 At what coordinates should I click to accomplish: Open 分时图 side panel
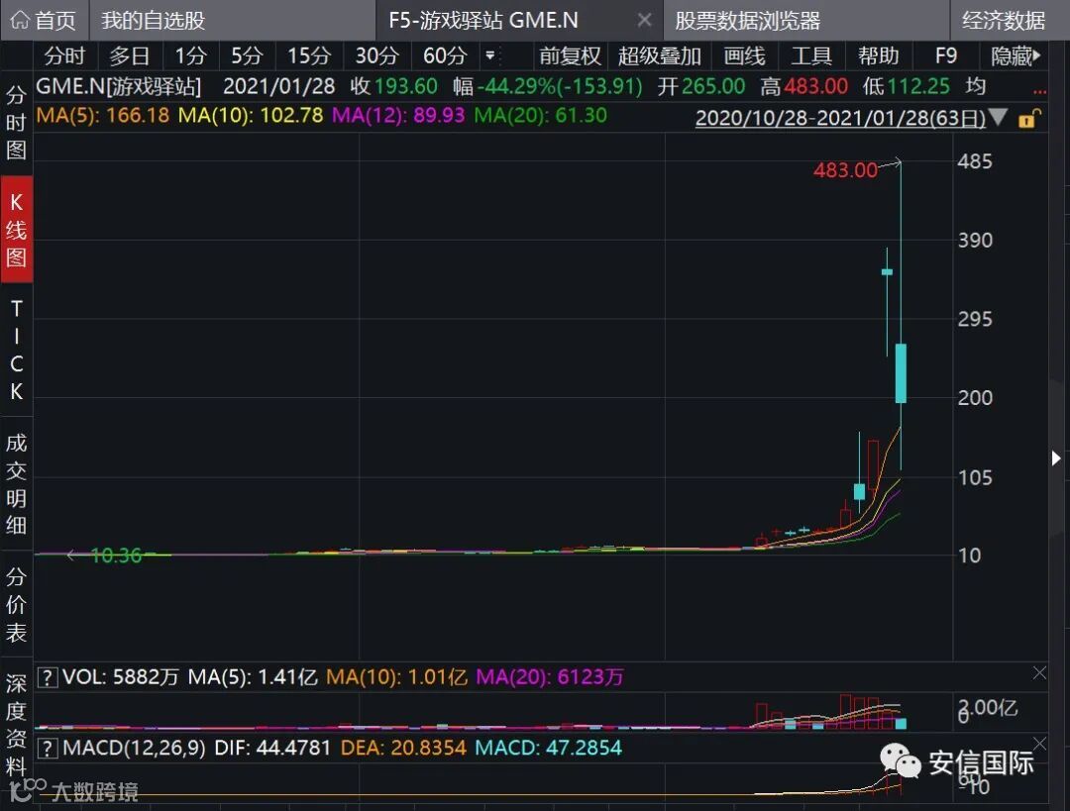pos(17,123)
